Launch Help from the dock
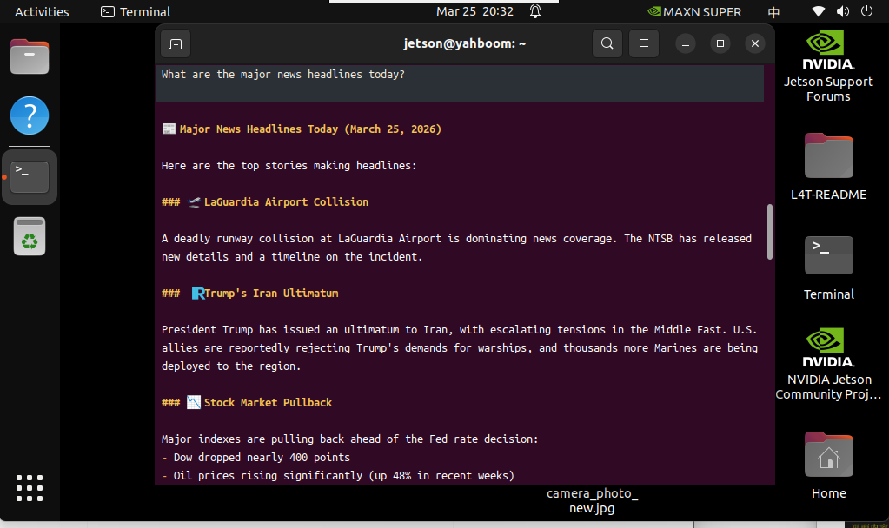Image resolution: width=889 pixels, height=528 pixels. click(x=30, y=115)
